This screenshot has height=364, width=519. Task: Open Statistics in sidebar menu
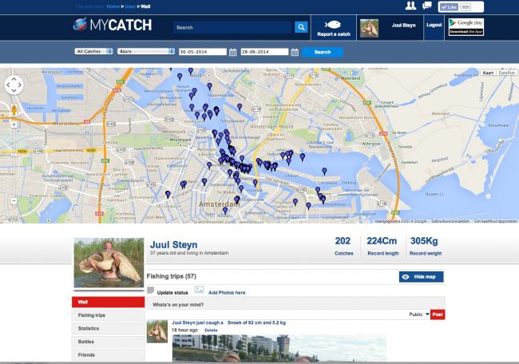point(109,328)
